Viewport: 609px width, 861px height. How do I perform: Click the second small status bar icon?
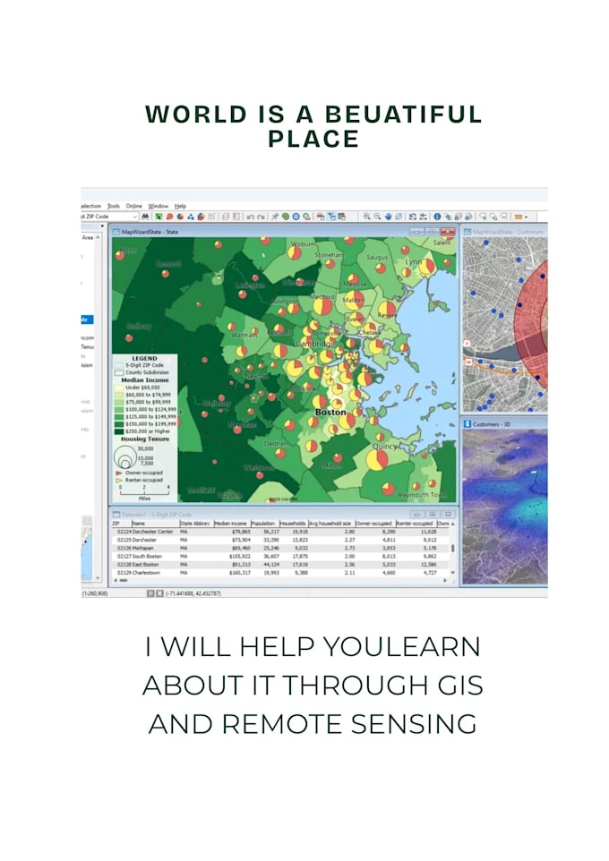pyautogui.click(x=159, y=593)
